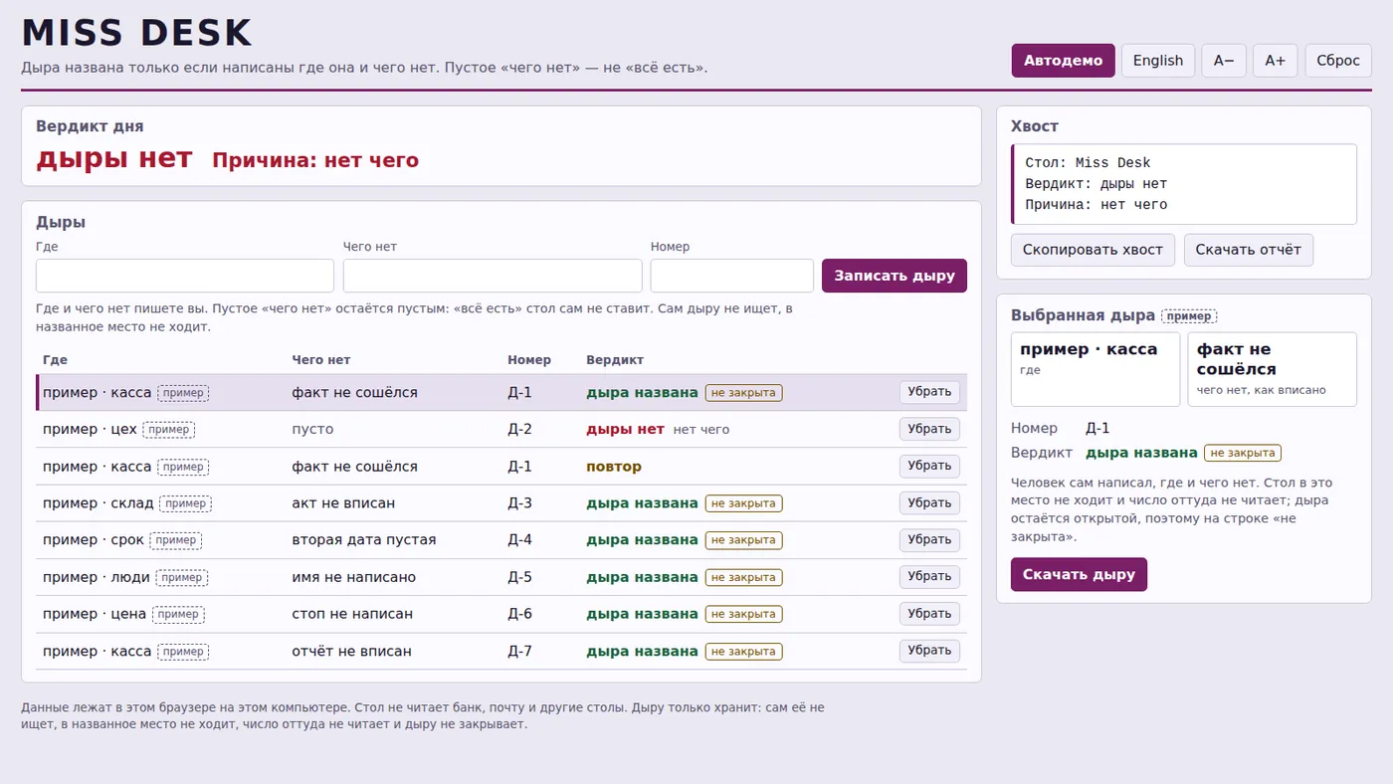Decrease font size with A− button
This screenshot has width=1393, height=784.
1224,61
